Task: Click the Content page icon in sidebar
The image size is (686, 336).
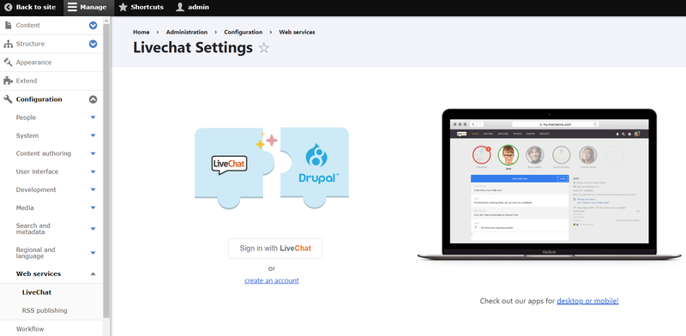Action: click(8, 26)
